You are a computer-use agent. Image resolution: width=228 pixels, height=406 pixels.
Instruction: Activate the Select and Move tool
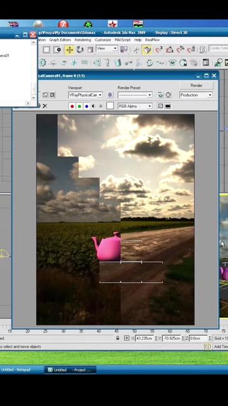coord(69,49)
